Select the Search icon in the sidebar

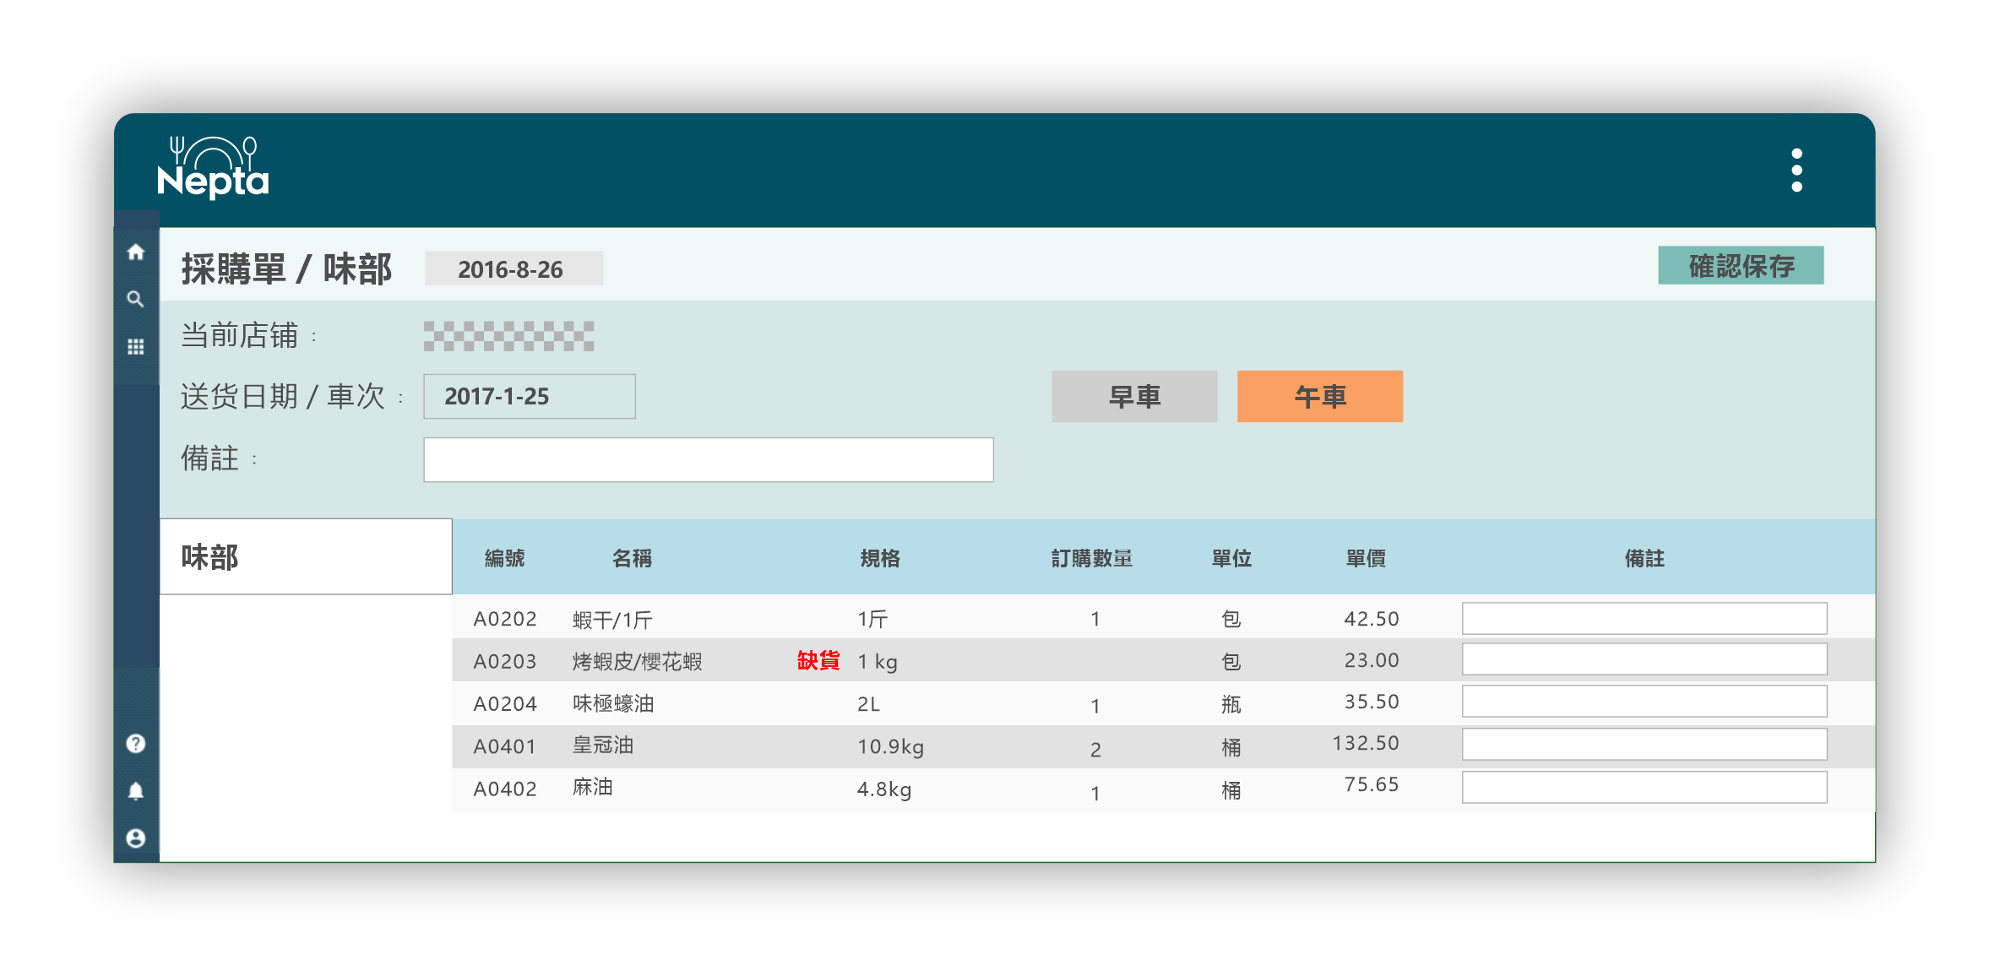coord(136,299)
